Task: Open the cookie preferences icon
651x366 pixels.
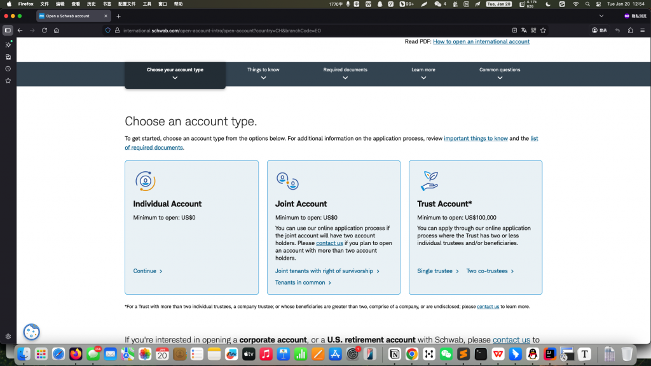Action: (32, 332)
